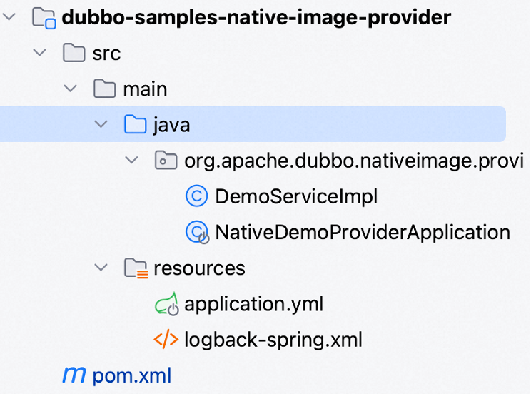Collapse the main folder chevron
This screenshot has width=531, height=394.
71,89
